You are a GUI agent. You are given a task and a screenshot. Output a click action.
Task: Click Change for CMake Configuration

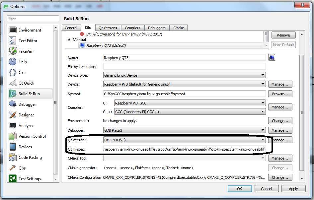280,177
